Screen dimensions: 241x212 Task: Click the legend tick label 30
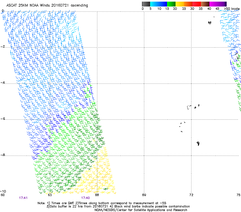[192, 9]
